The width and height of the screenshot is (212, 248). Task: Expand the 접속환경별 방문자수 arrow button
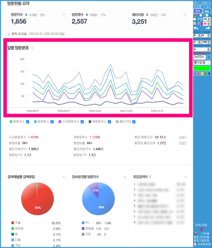125,177
